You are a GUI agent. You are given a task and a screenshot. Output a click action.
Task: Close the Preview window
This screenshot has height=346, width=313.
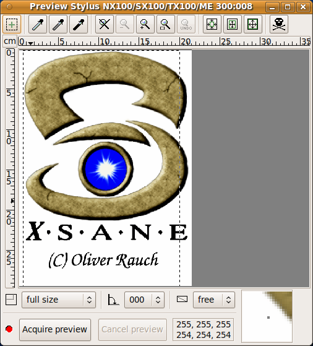tap(303, 7)
